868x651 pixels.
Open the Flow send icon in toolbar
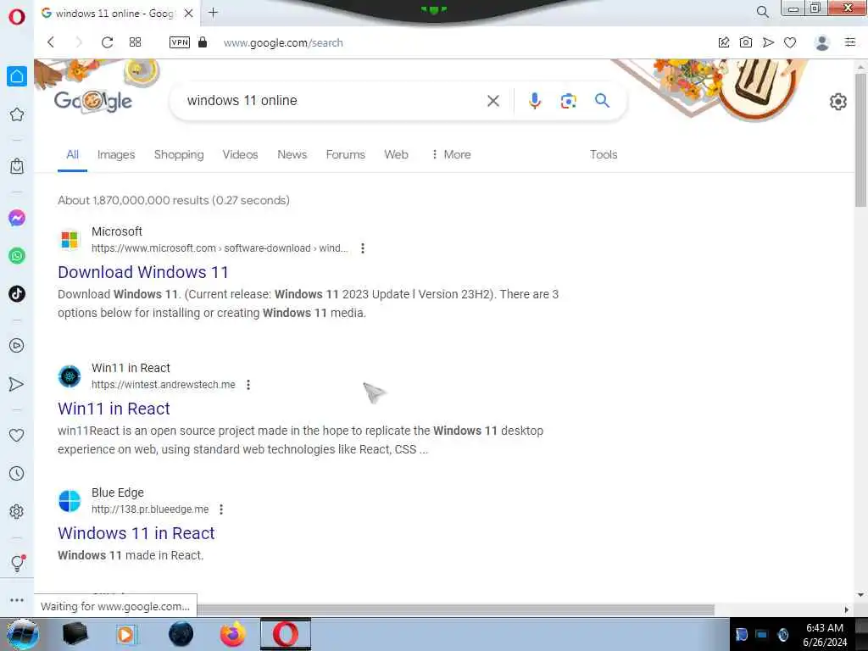(768, 42)
